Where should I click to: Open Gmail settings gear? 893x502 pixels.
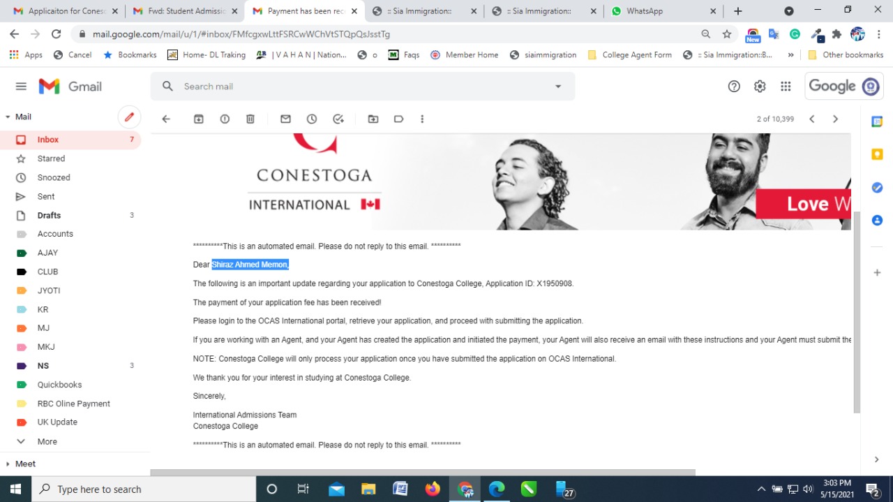pyautogui.click(x=760, y=87)
